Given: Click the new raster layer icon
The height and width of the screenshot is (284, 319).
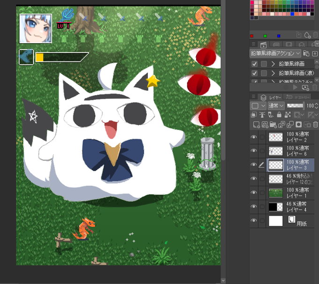Looking at the screenshot, I should (256, 124).
